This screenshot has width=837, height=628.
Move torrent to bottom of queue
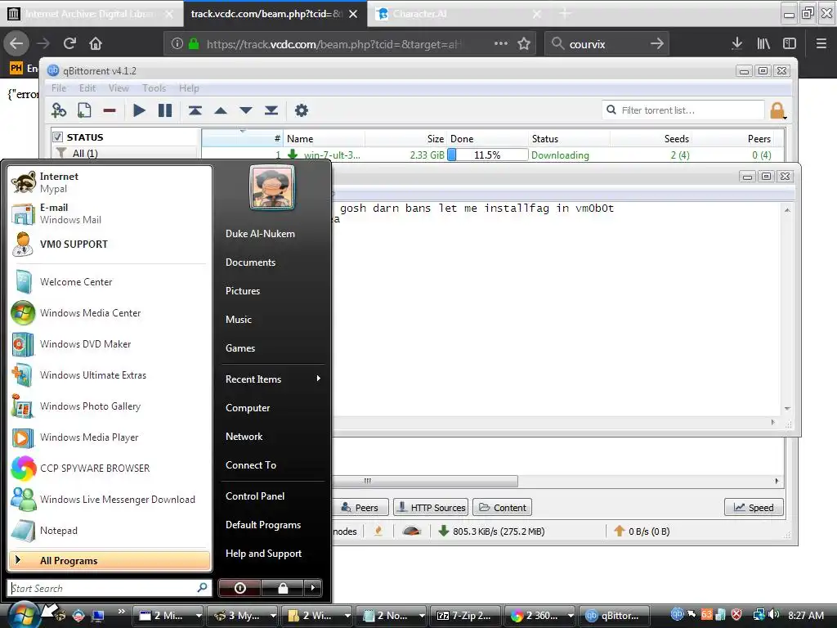click(271, 110)
